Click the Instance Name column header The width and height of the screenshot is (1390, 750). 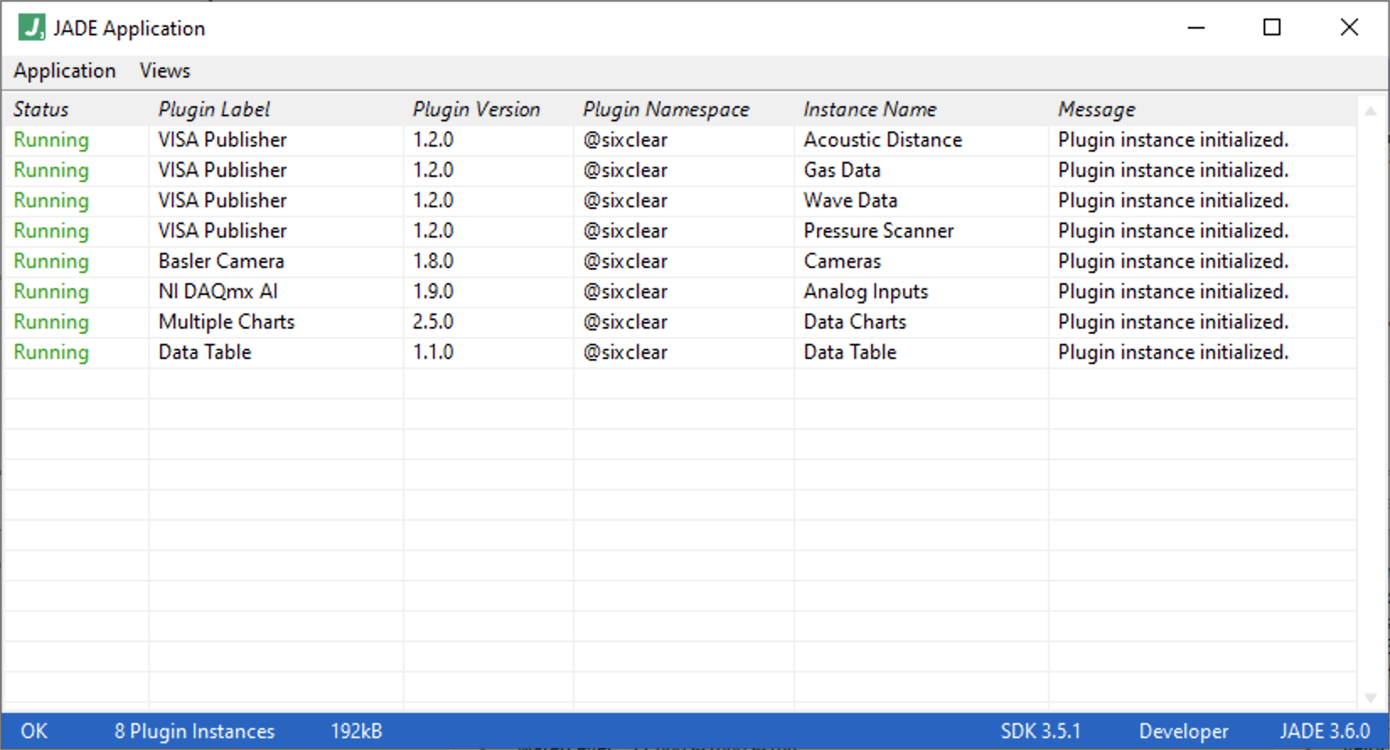point(869,110)
